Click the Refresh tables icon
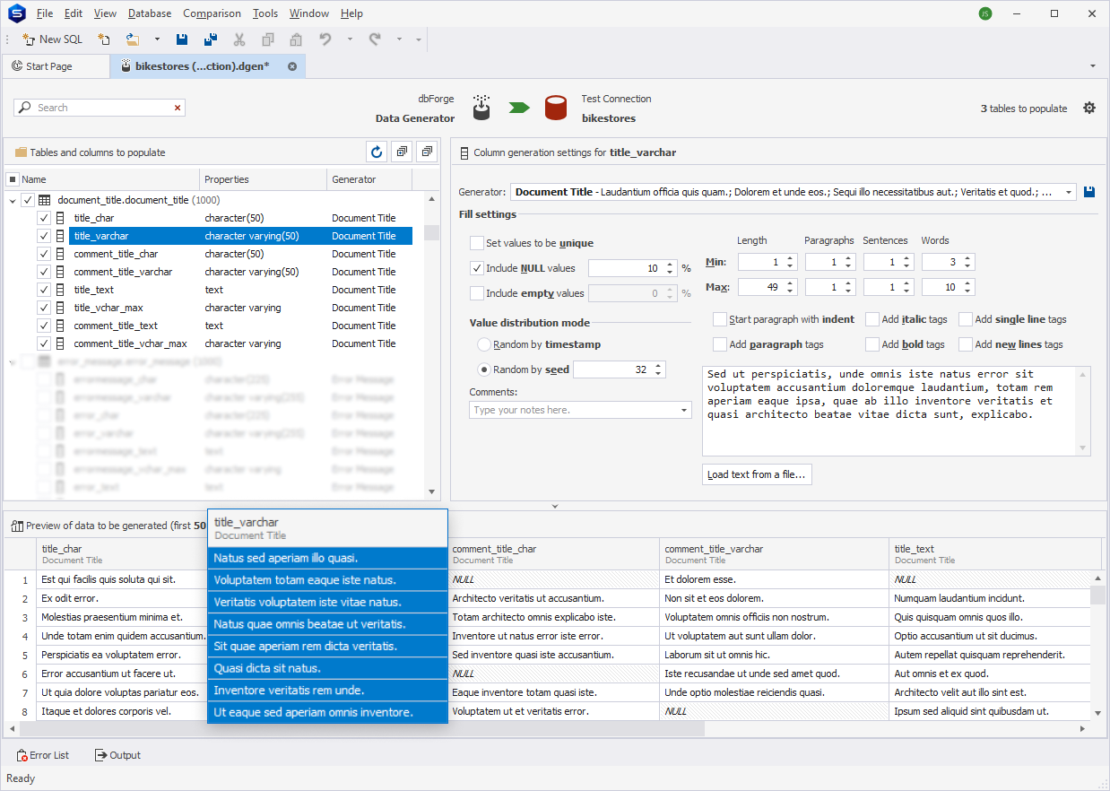This screenshot has height=791, width=1110. (x=377, y=152)
